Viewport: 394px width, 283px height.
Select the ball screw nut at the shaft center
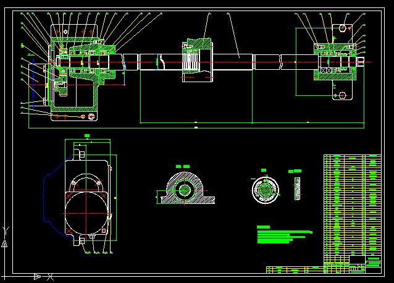click(x=198, y=60)
